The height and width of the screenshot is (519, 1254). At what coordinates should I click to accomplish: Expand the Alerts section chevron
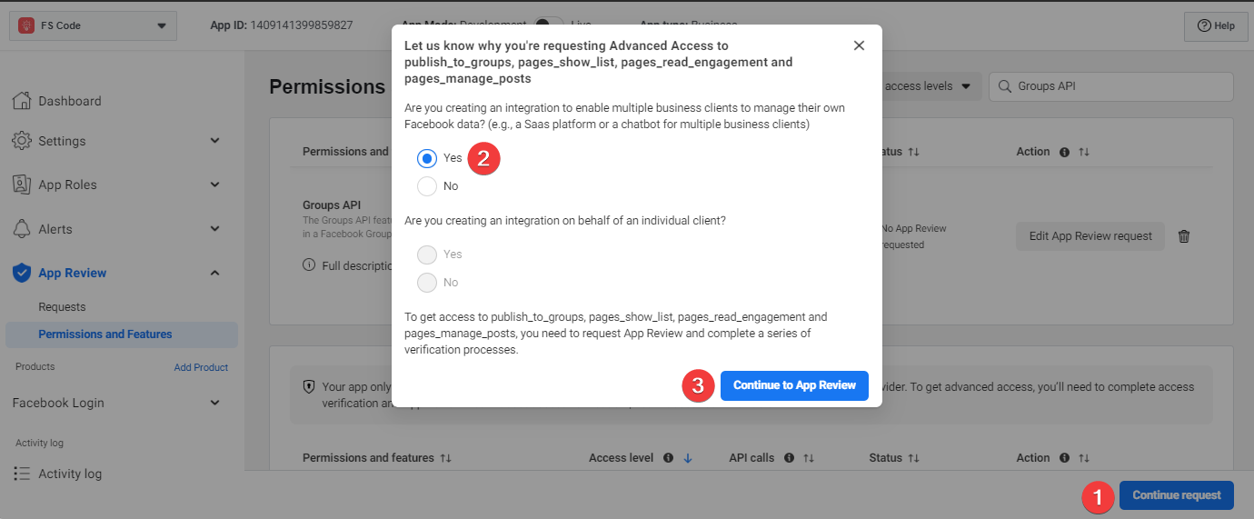click(x=215, y=229)
